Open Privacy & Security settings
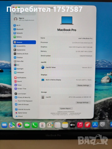112x149 pixels. click(23, 97)
